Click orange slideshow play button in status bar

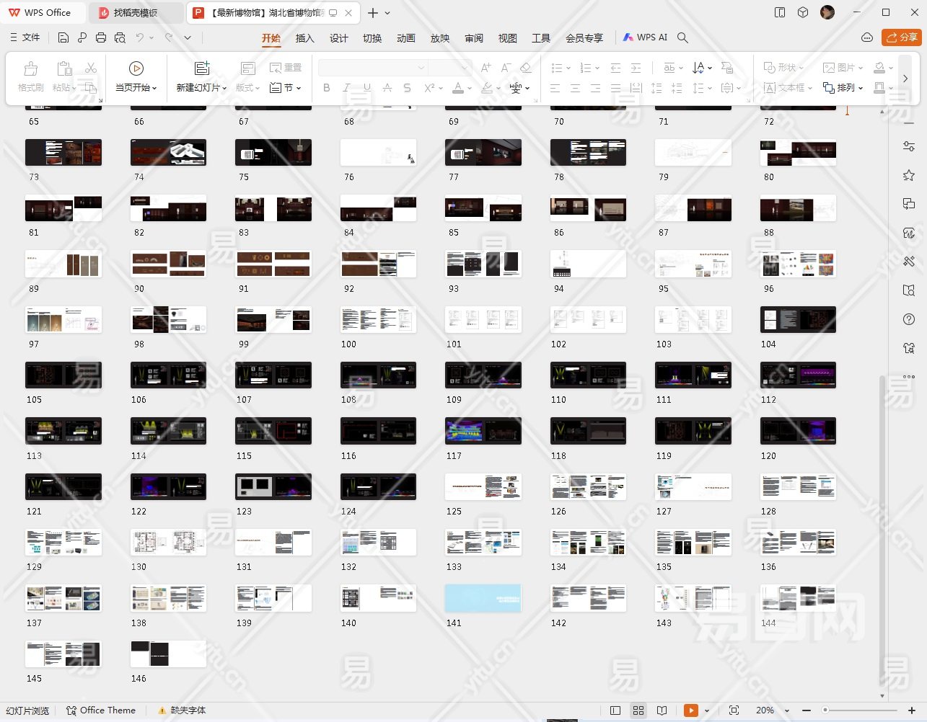coord(690,710)
